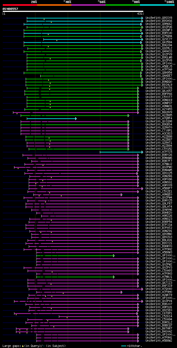This screenshot has height=348, width=177.
Task: Open the UniRef100_Q0ZPU6 hit label
Action: 159,27
